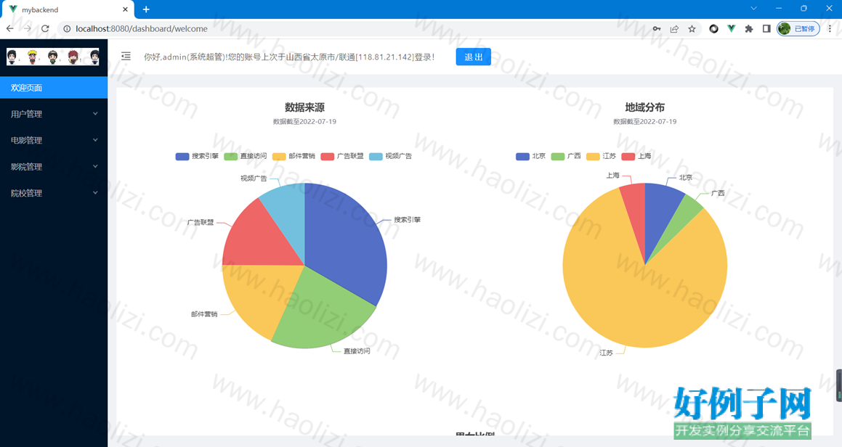Toggle 广告联盟 legend item
The image size is (842, 447).
(342, 156)
